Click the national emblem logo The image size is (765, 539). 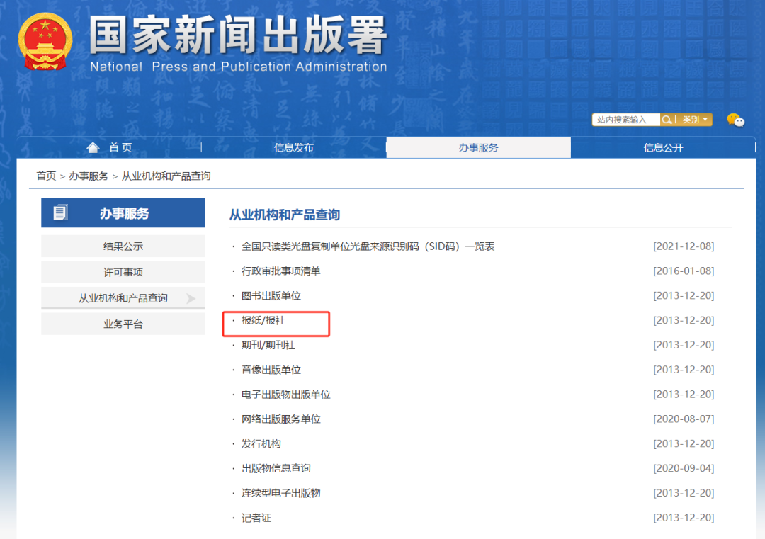(45, 41)
